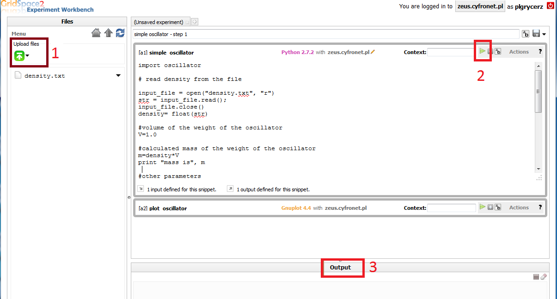This screenshot has width=557, height=299.
Task: Click the '1 output defined' icon
Action: pyautogui.click(x=230, y=189)
